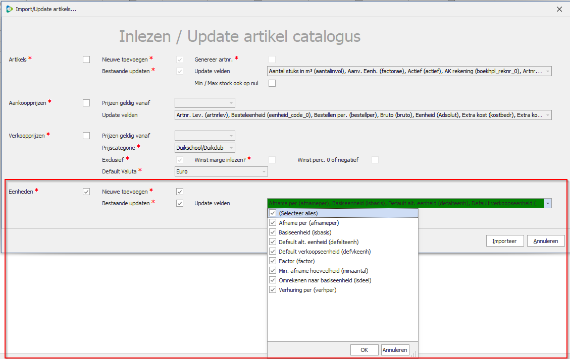Image resolution: width=570 pixels, height=359 pixels.
Task: Open Aankoopprijzen Prijzen geldig vanaf date picker
Action: 204,103
